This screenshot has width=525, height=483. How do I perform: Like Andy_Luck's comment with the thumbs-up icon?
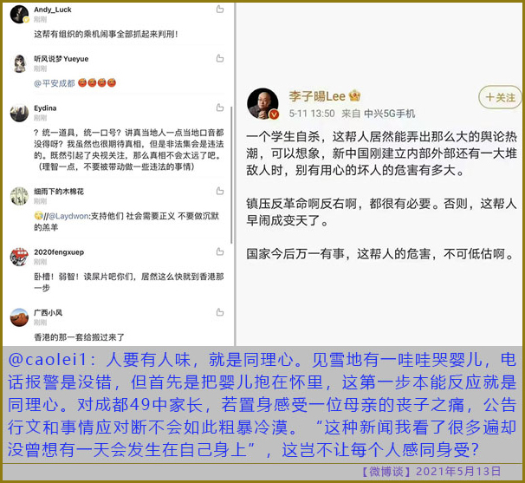(220, 9)
